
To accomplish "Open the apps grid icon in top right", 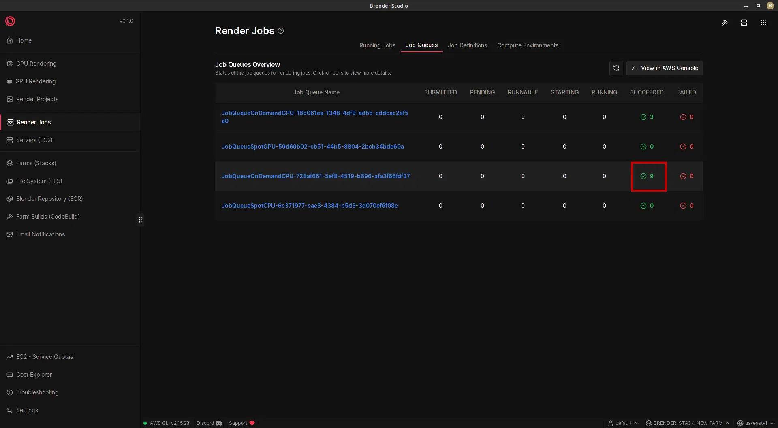I will (763, 23).
